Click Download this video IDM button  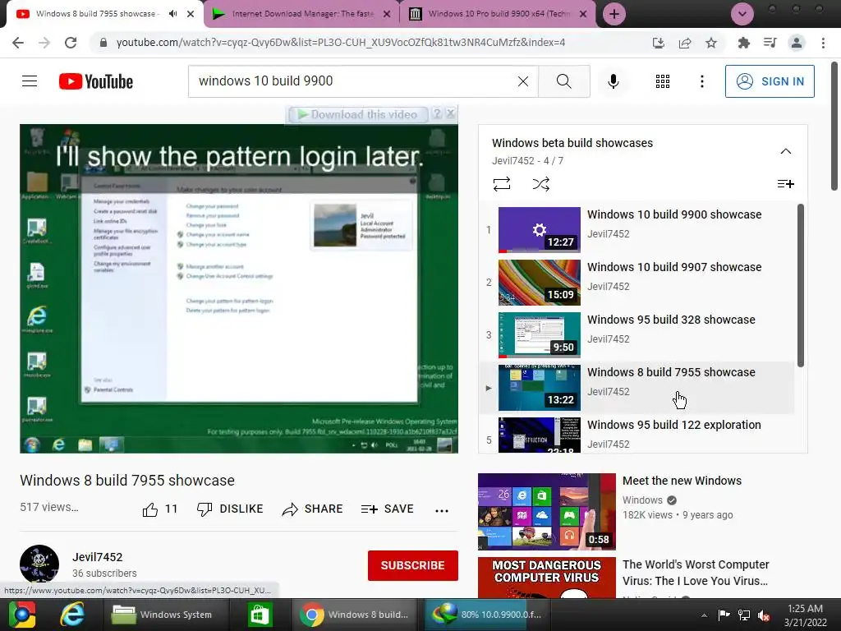point(358,114)
